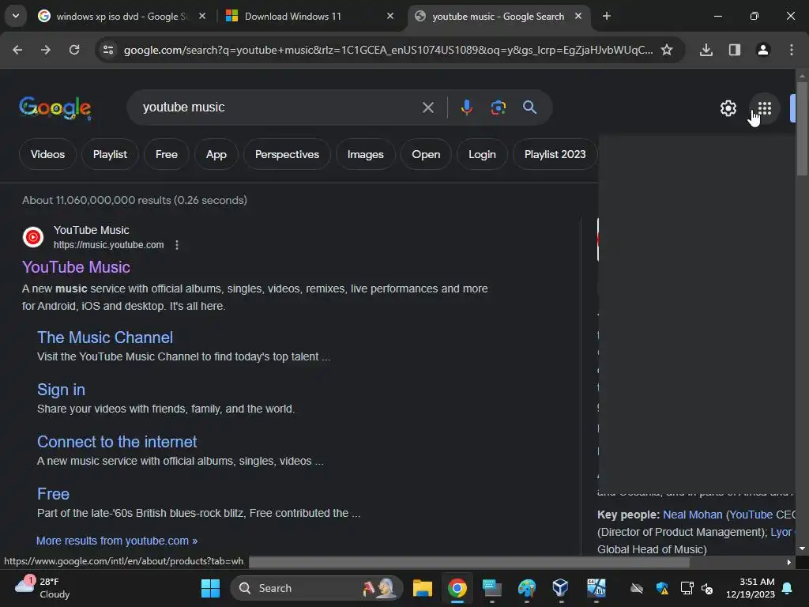Go back to previous page
The width and height of the screenshot is (809, 607).
(17, 50)
